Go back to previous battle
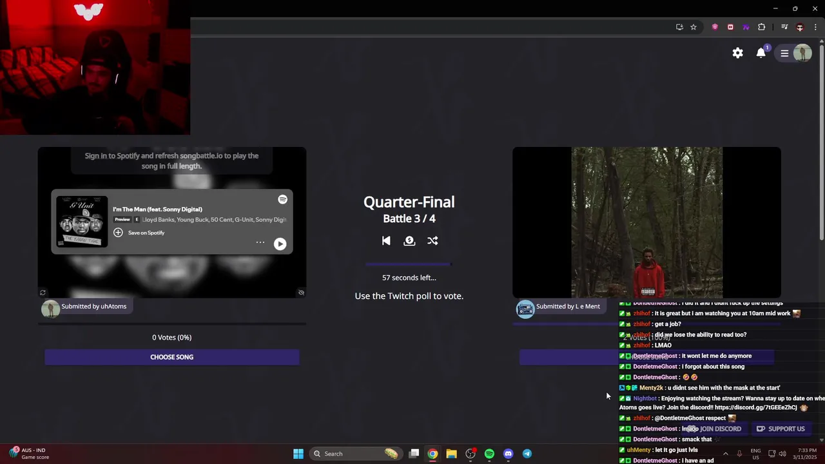 386,240
